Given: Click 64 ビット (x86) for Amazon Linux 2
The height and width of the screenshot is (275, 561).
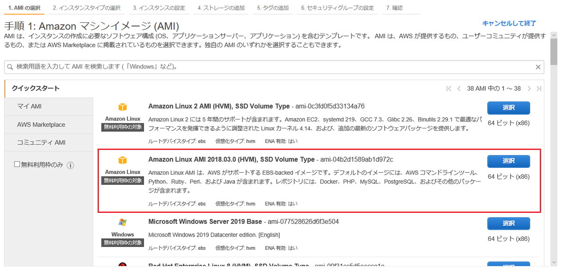Looking at the screenshot, I should (509, 123).
